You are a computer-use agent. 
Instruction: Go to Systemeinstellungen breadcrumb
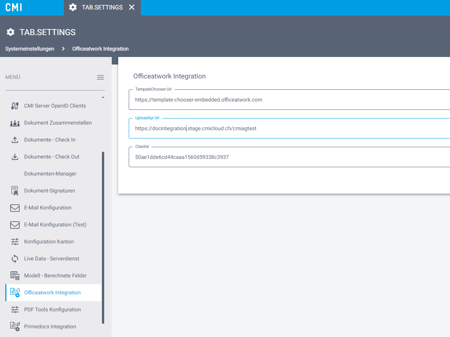[29, 49]
